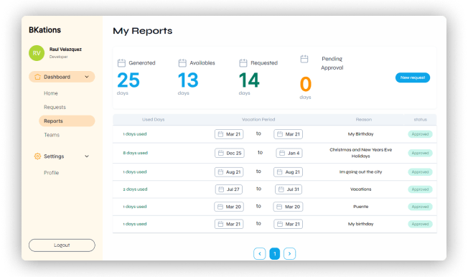Select page 1 in pagination
The image size is (468, 277).
[x=275, y=254]
